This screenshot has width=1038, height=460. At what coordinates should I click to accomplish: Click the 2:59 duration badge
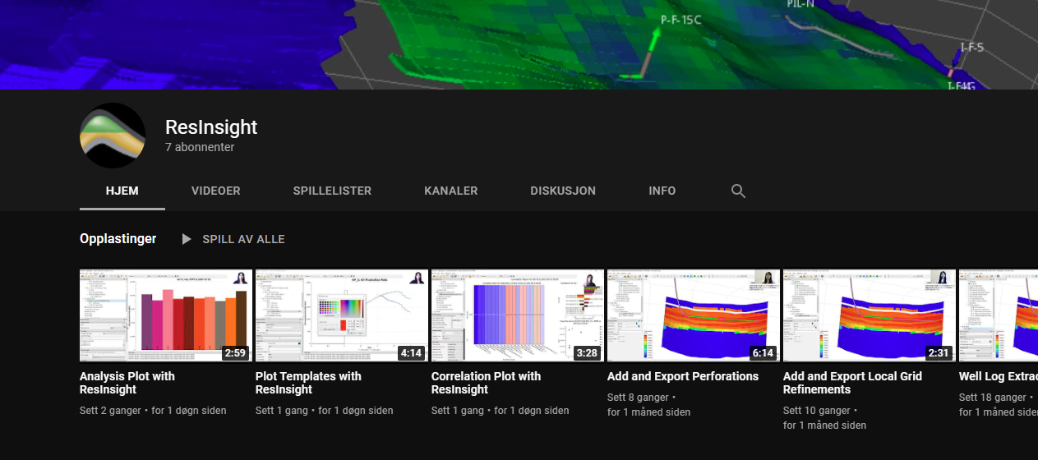coord(235,353)
